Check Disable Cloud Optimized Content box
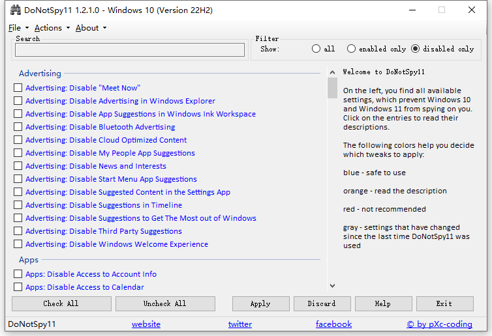This screenshot has width=492, height=336. [x=18, y=139]
